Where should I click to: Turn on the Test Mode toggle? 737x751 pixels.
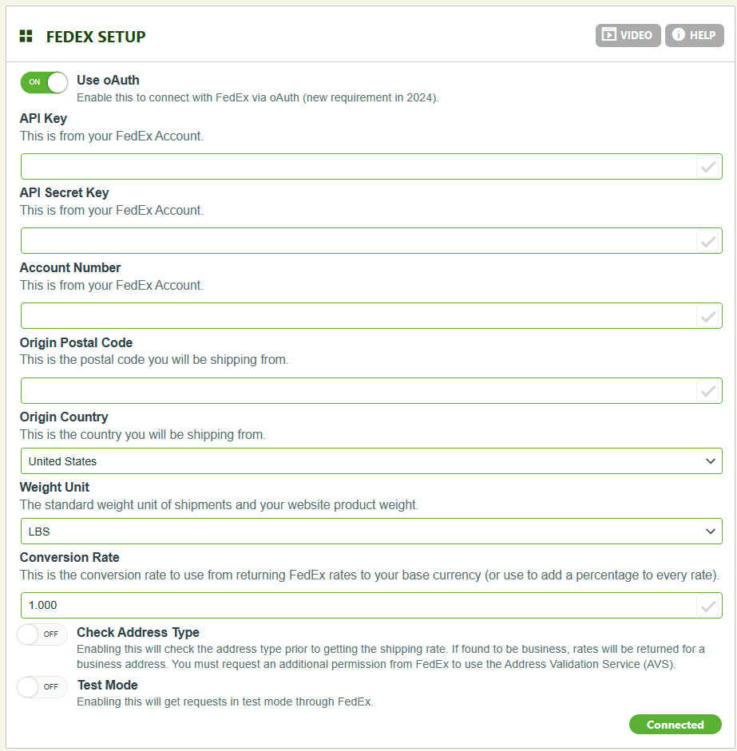click(x=42, y=687)
